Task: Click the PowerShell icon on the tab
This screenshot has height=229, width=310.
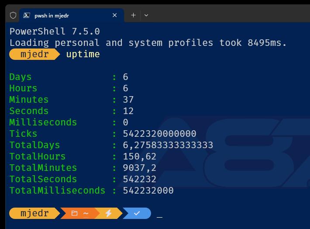Action: pos(27,15)
